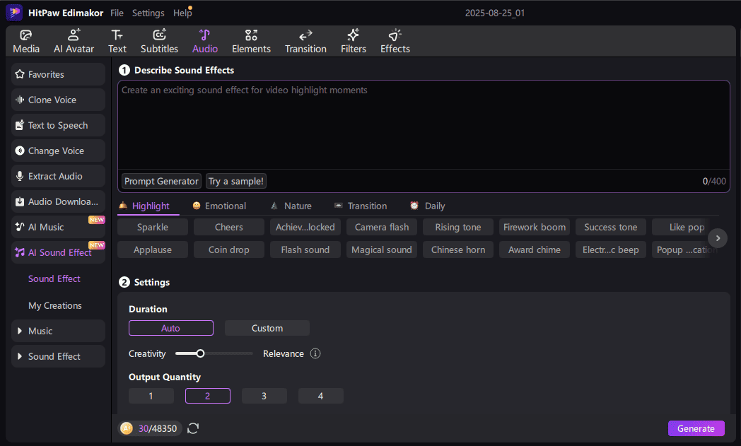Open Change Voice in the sidebar

(x=58, y=151)
